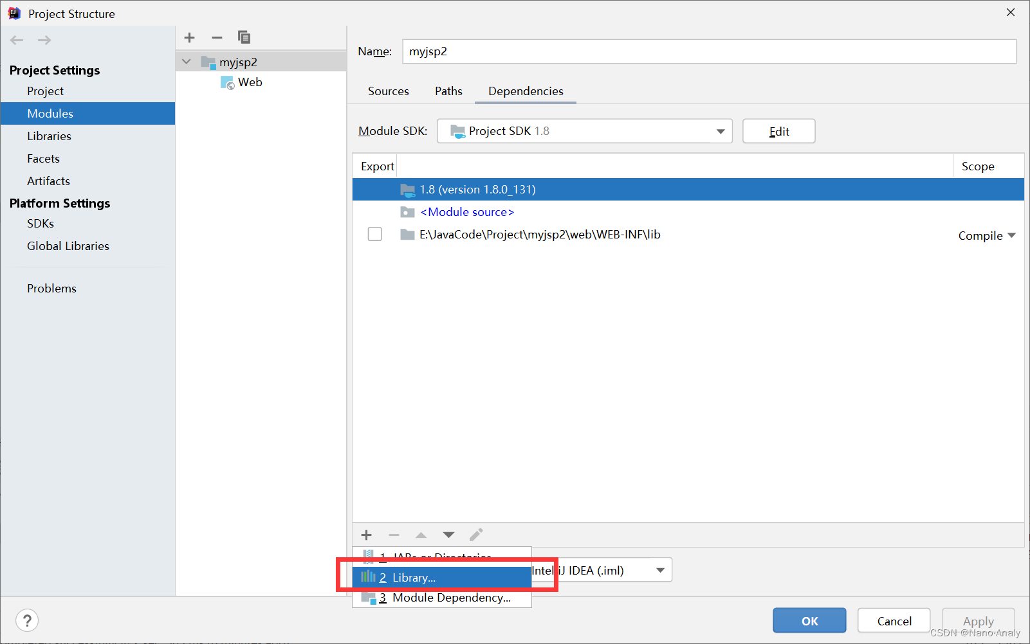
Task: Copy the selected module icon
Action: click(244, 37)
